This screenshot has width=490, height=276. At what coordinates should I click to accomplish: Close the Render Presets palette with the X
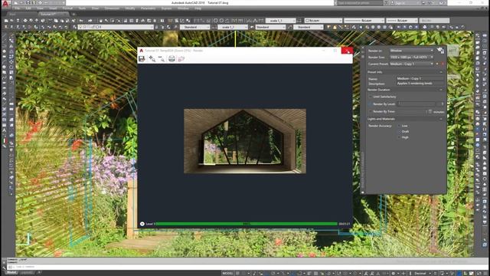click(363, 48)
